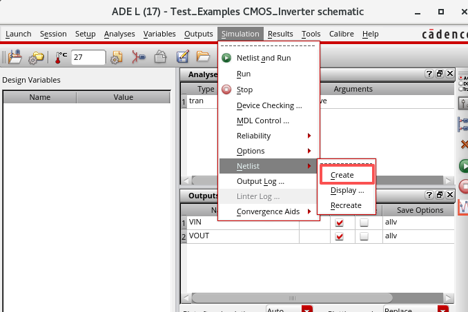Viewport: 468px width, 312px height.
Task: Open the Setup menu
Action: [86, 34]
